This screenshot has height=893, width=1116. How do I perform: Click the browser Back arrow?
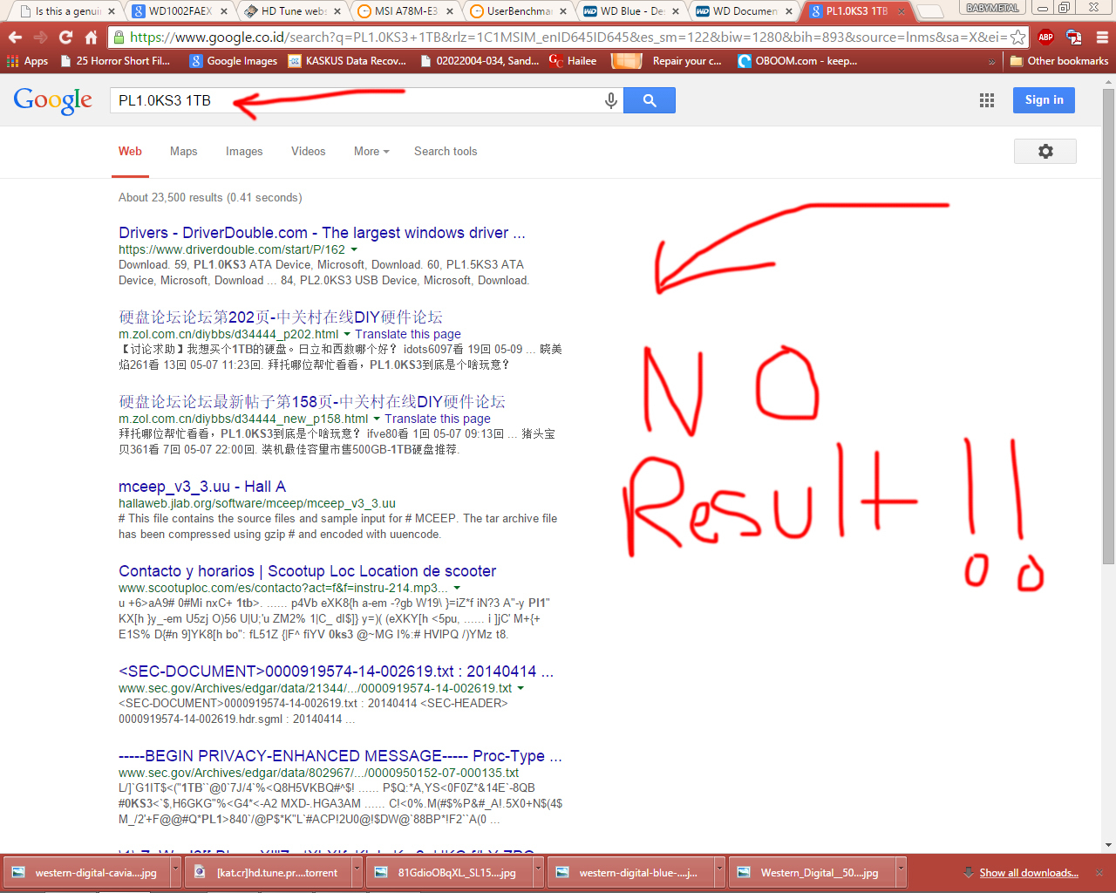(x=15, y=37)
